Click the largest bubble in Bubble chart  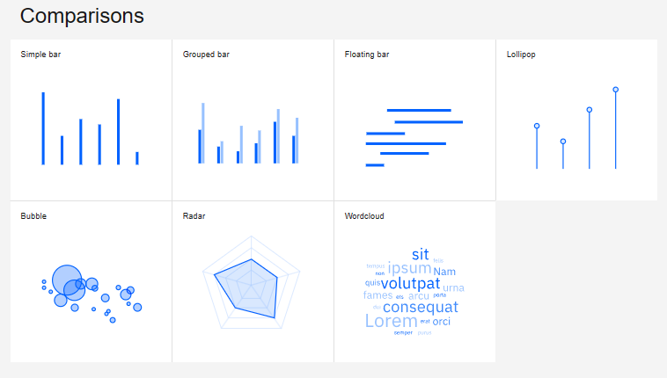[67, 280]
